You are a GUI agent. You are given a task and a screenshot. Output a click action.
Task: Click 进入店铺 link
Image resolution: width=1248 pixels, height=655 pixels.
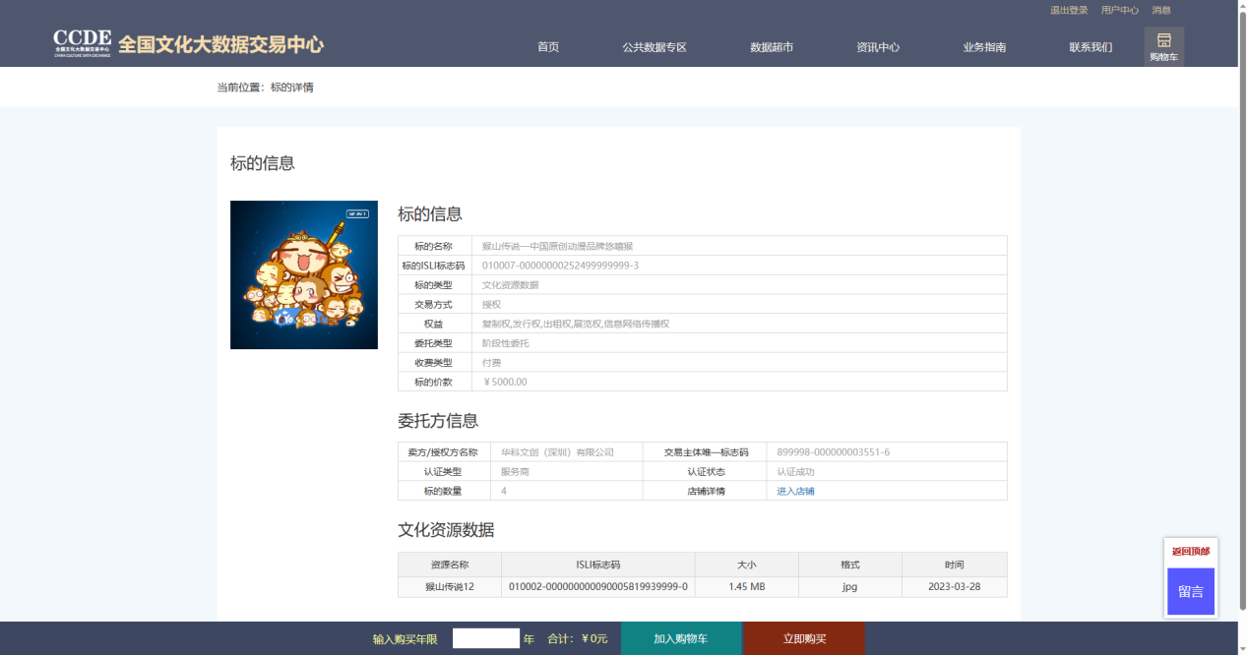[795, 491]
